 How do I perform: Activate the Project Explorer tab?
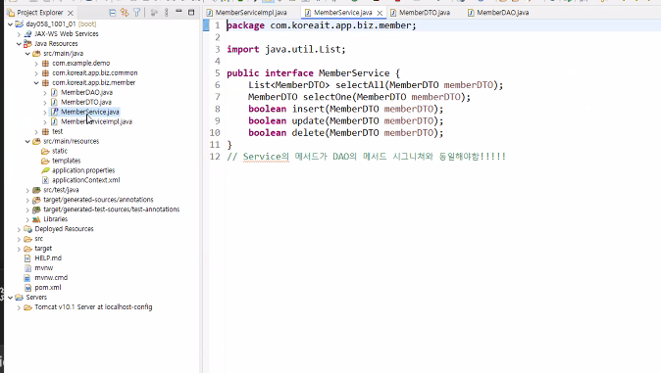[x=39, y=13]
